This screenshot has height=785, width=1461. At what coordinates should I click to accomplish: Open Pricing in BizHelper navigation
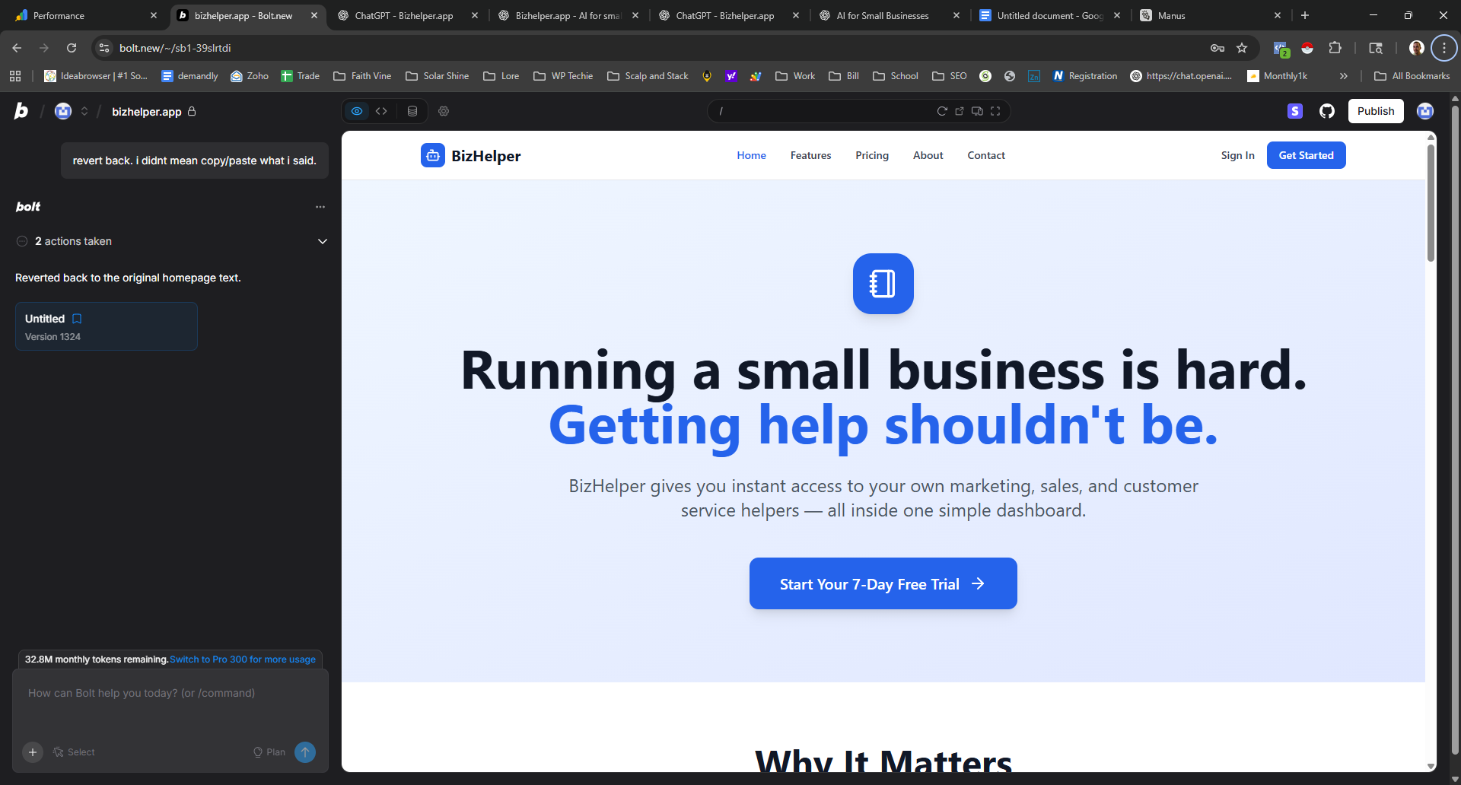(871, 155)
